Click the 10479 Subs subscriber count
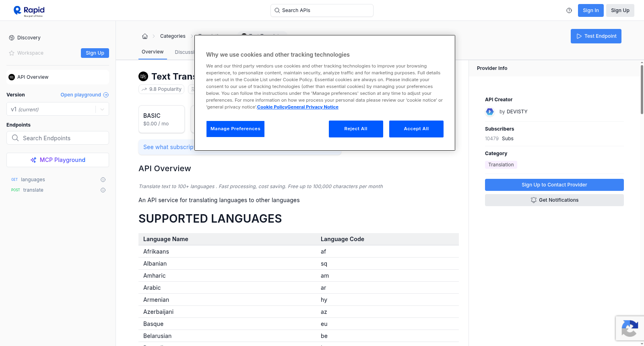 [499, 139]
